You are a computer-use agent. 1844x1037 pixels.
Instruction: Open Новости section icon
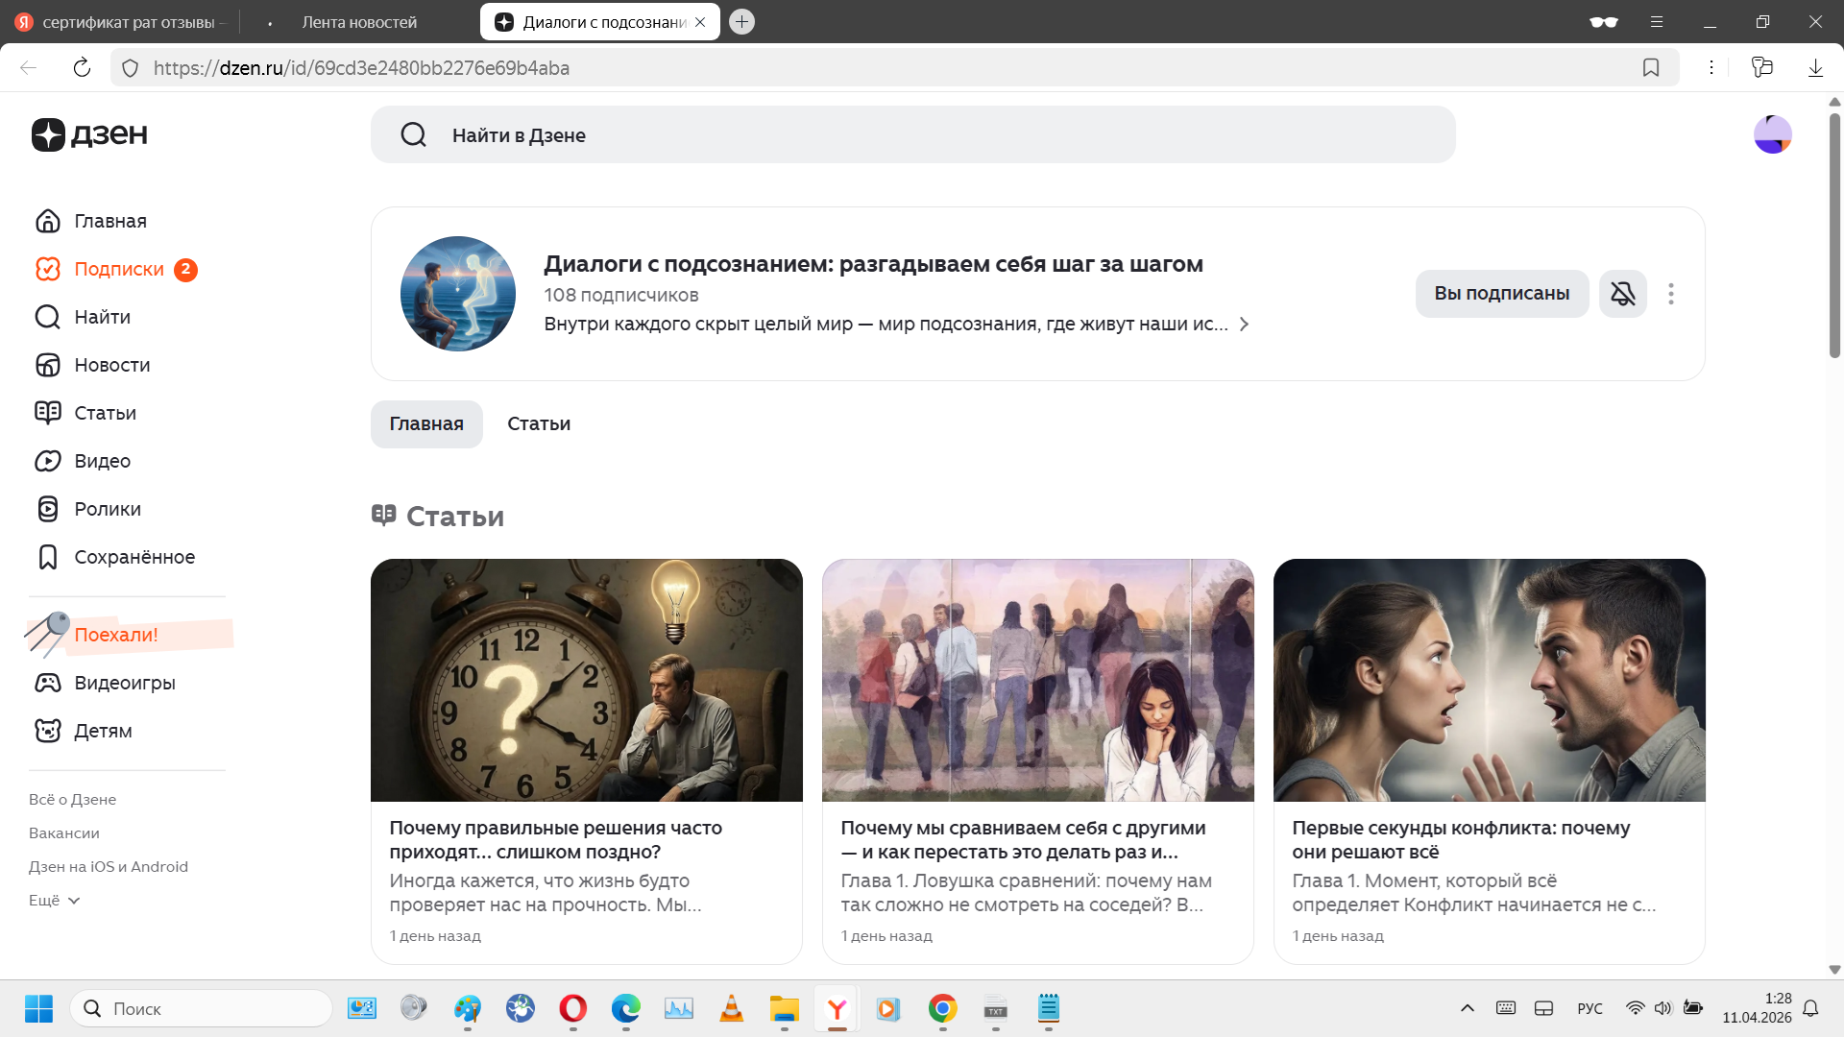[x=47, y=365]
